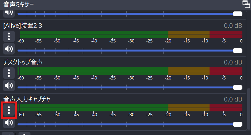
Task: Click the 0.0 dB value of 音声入力キャプチャ
Action: pos(233,99)
